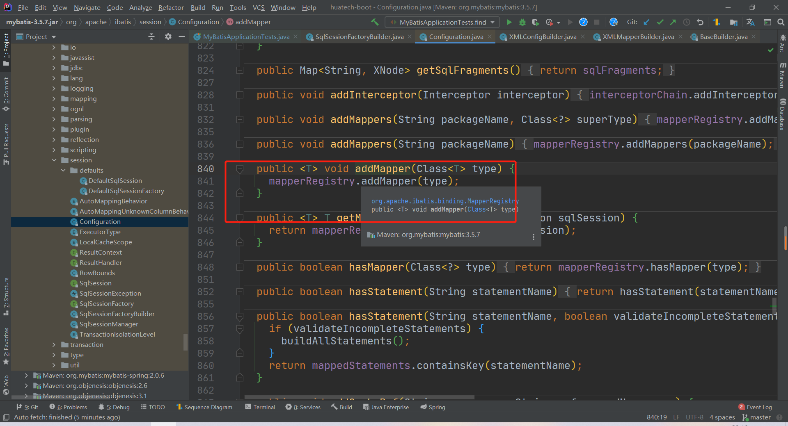Commit changes with the green checkmark icon

click(660, 22)
